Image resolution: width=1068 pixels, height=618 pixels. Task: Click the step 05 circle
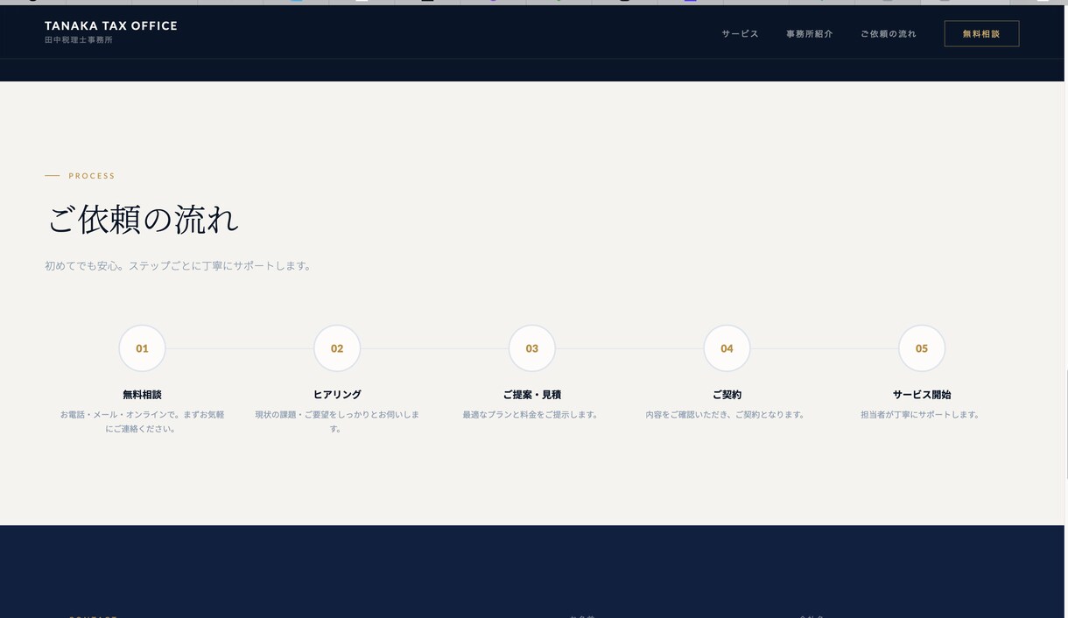pos(922,348)
